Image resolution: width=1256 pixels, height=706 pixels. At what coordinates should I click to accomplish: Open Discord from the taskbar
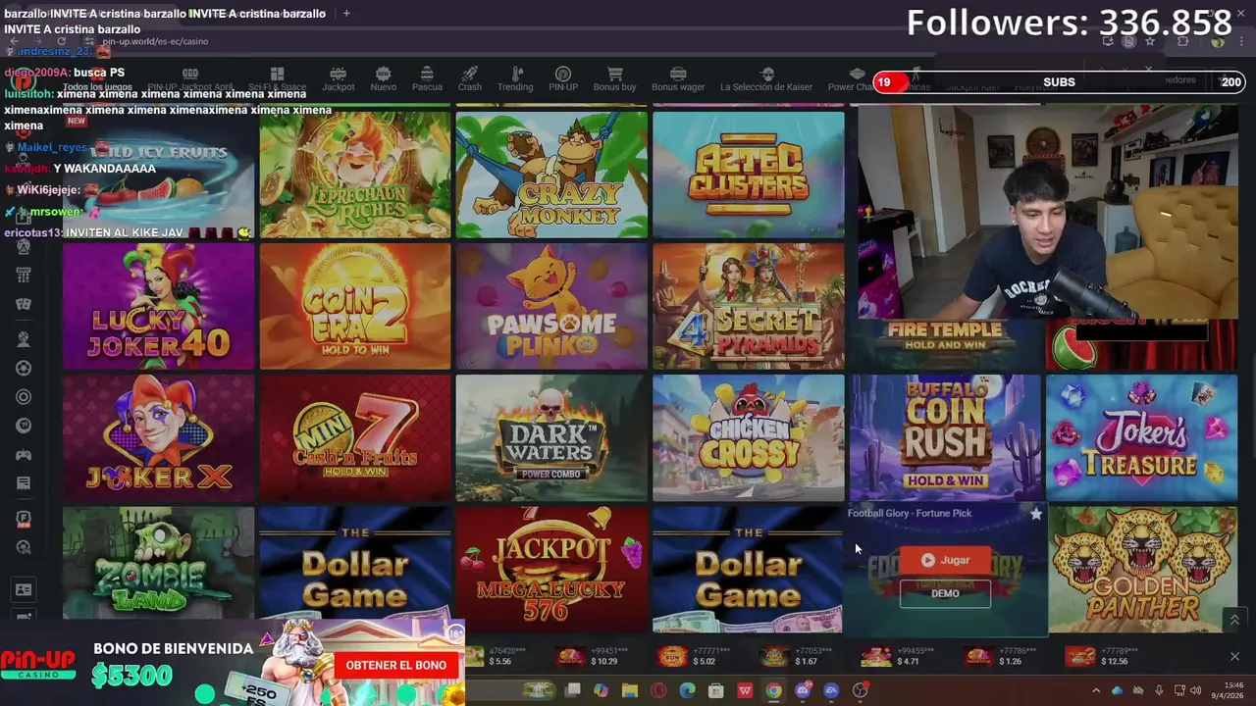click(x=802, y=690)
